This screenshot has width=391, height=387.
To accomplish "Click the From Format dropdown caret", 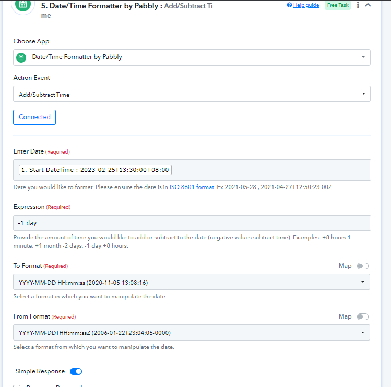I will (x=363, y=332).
